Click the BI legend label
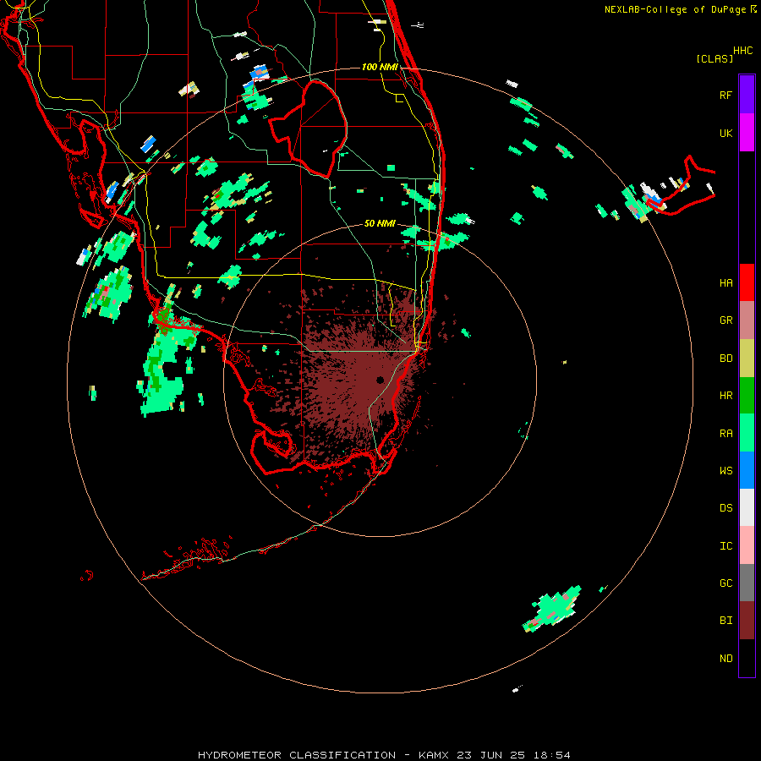This screenshot has width=761, height=761. tap(725, 621)
